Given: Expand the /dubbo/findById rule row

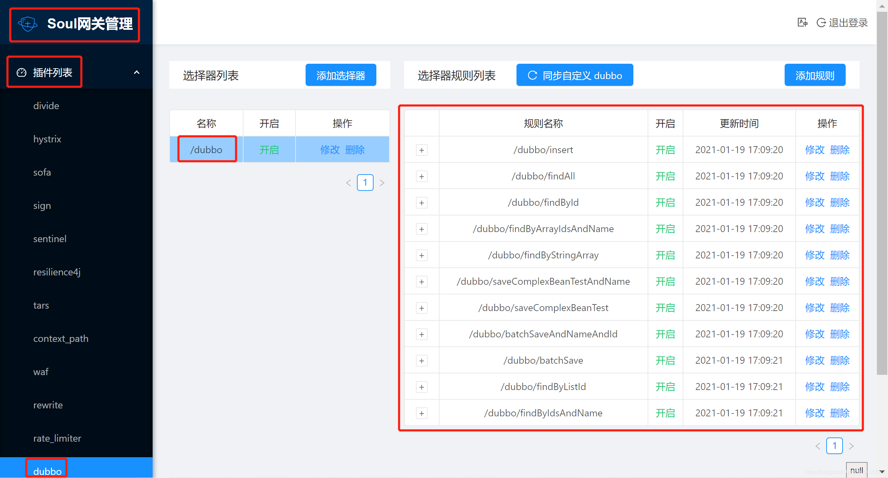Looking at the screenshot, I should [421, 203].
